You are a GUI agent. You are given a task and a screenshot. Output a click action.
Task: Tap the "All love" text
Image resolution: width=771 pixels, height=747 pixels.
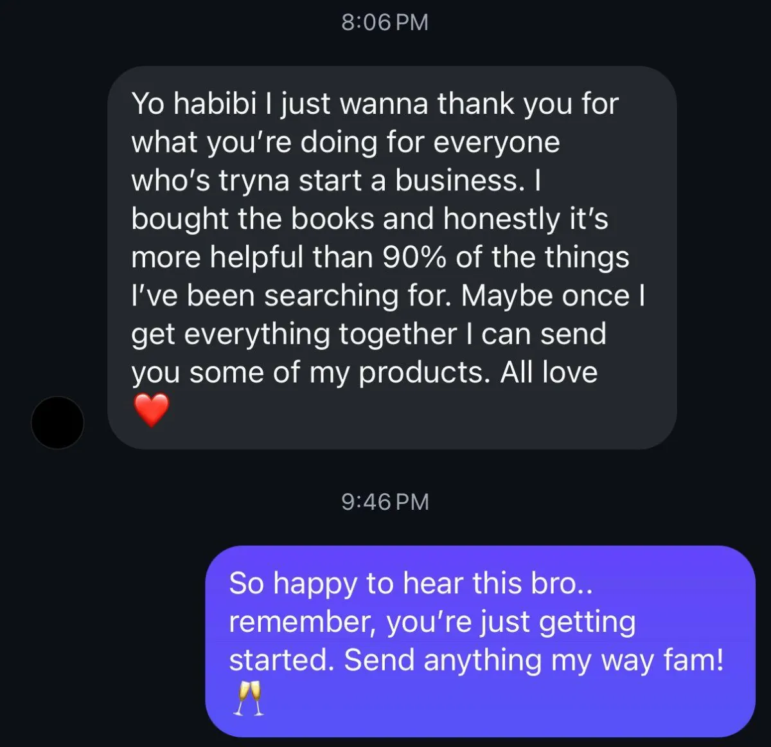(x=549, y=373)
